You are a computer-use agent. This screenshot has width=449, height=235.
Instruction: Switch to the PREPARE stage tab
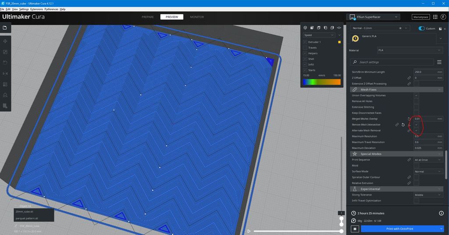147,17
